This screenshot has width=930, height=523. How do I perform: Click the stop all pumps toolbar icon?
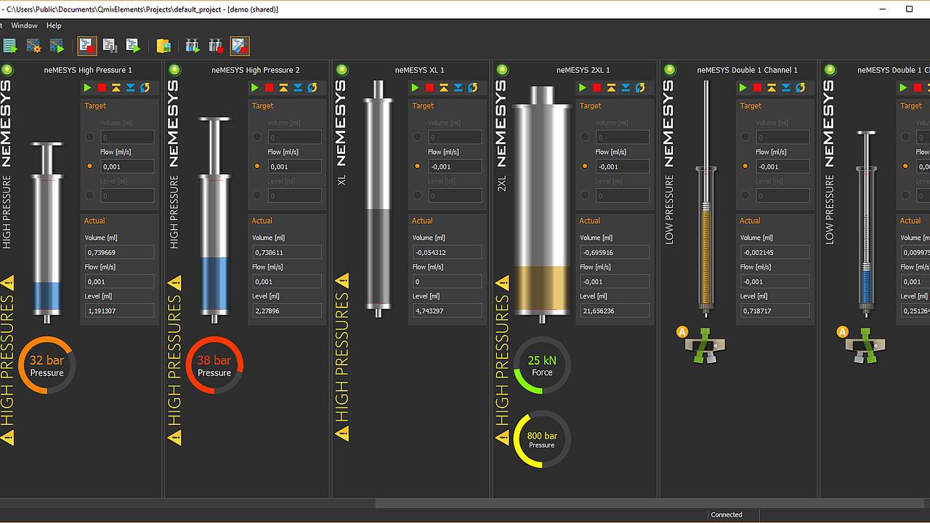click(216, 46)
